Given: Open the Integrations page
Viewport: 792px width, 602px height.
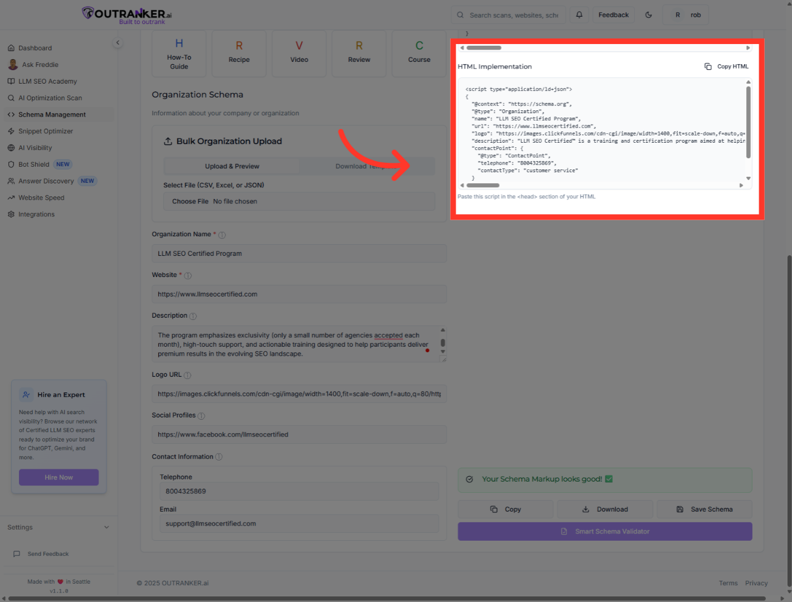Looking at the screenshot, I should (x=36, y=214).
